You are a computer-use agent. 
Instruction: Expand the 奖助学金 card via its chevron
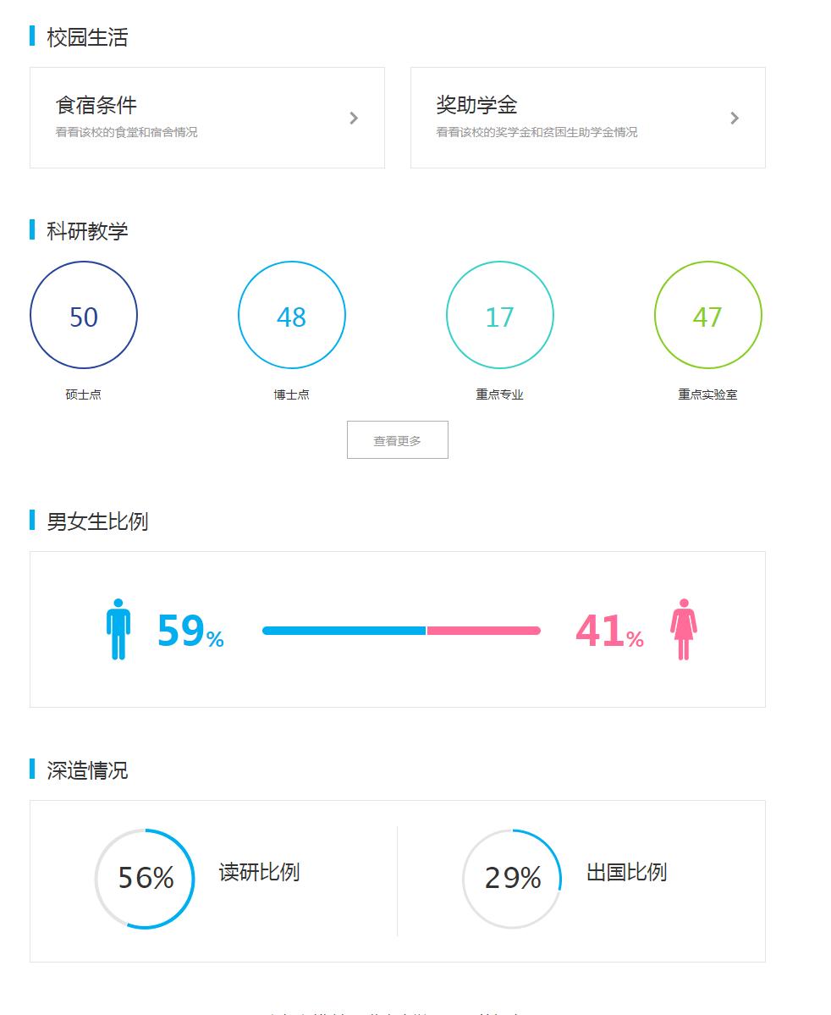click(735, 118)
